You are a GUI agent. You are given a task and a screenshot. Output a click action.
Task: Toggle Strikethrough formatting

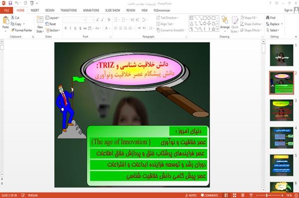point(85,28)
